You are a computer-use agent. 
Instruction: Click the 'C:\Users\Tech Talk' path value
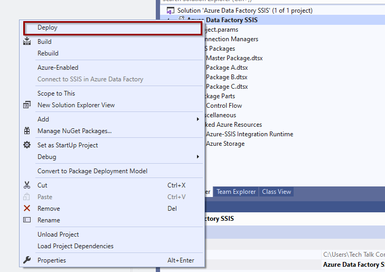point(354,255)
